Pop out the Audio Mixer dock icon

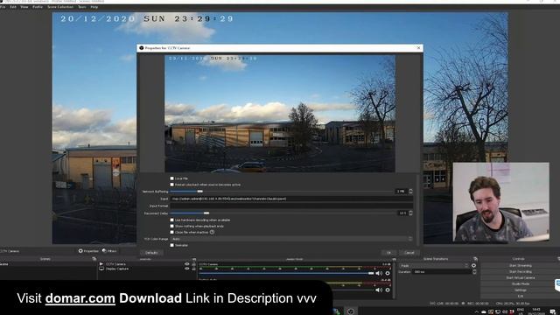[394, 259]
